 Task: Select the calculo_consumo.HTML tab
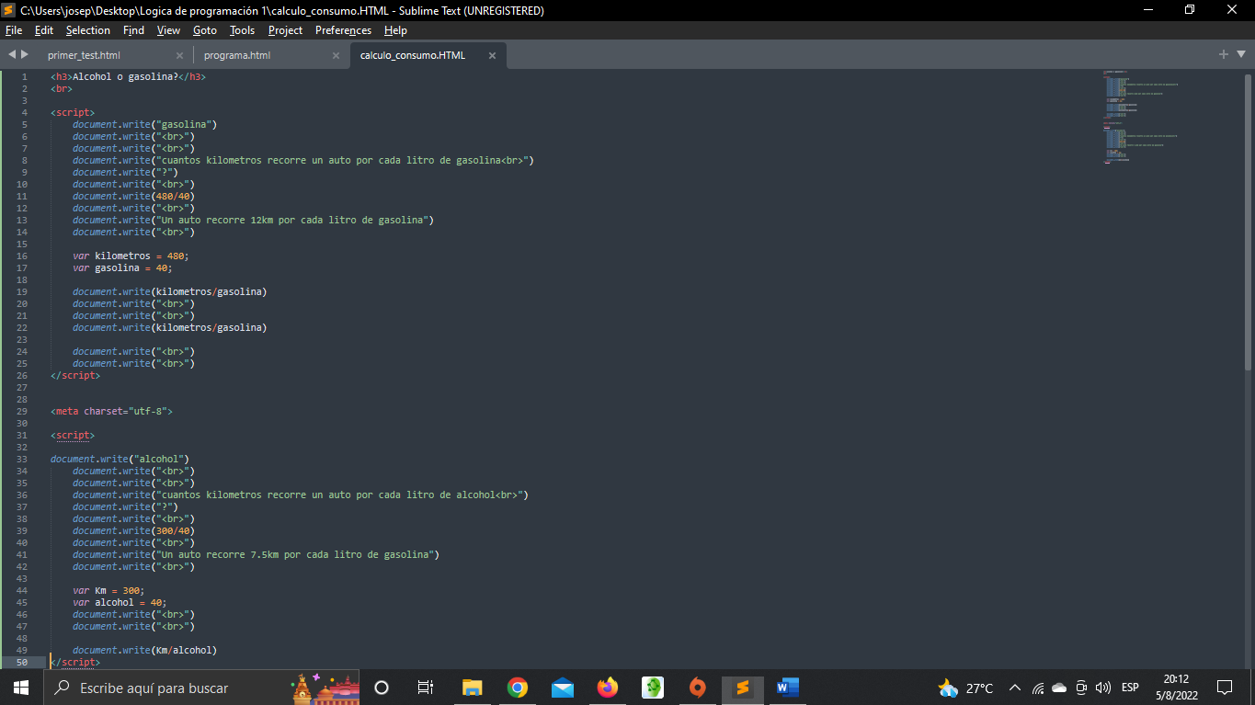pos(413,55)
